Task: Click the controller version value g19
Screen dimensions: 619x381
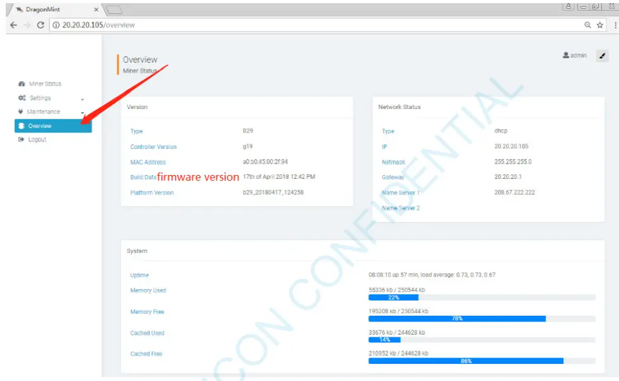Action: click(247, 146)
